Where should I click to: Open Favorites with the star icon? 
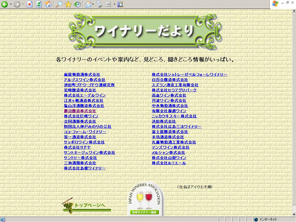(x=68, y=4)
